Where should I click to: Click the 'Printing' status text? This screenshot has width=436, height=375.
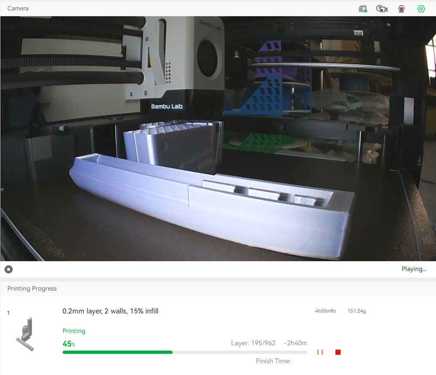point(74,331)
